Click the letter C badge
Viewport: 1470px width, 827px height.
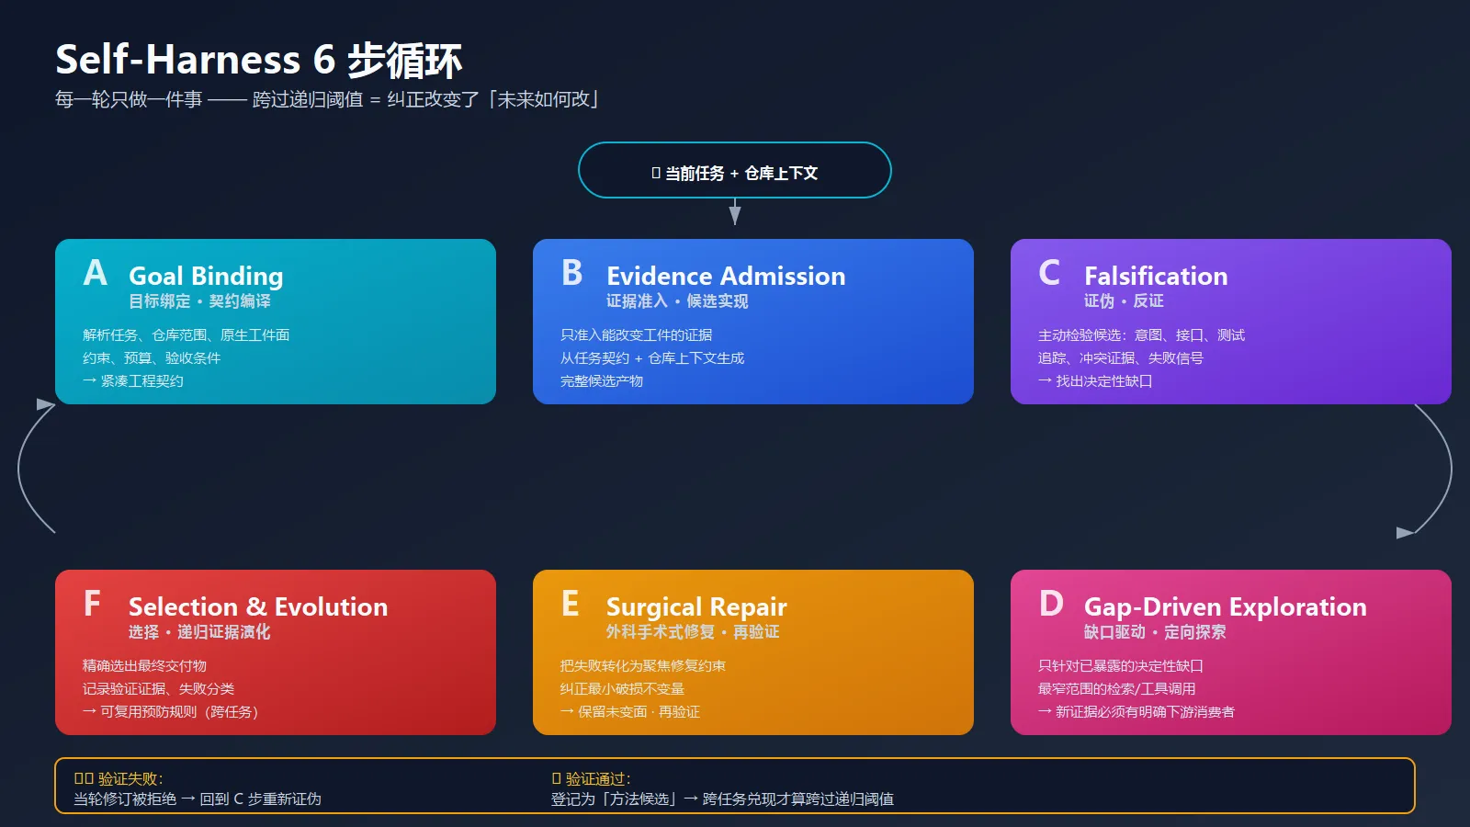(1049, 273)
